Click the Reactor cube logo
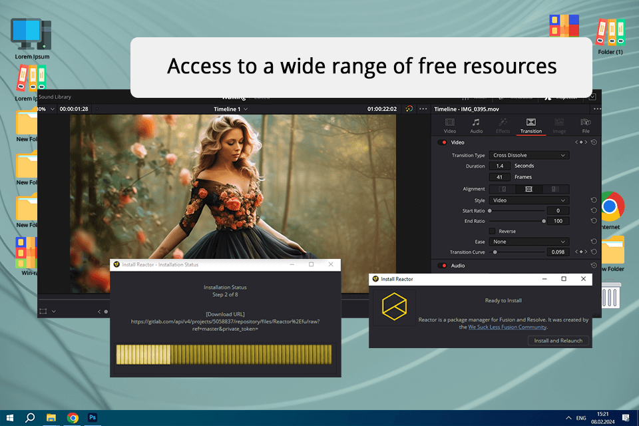This screenshot has width=639, height=426. click(394, 307)
